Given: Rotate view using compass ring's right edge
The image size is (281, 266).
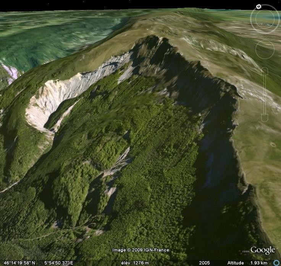Looking at the screenshot, I should pos(278,18).
